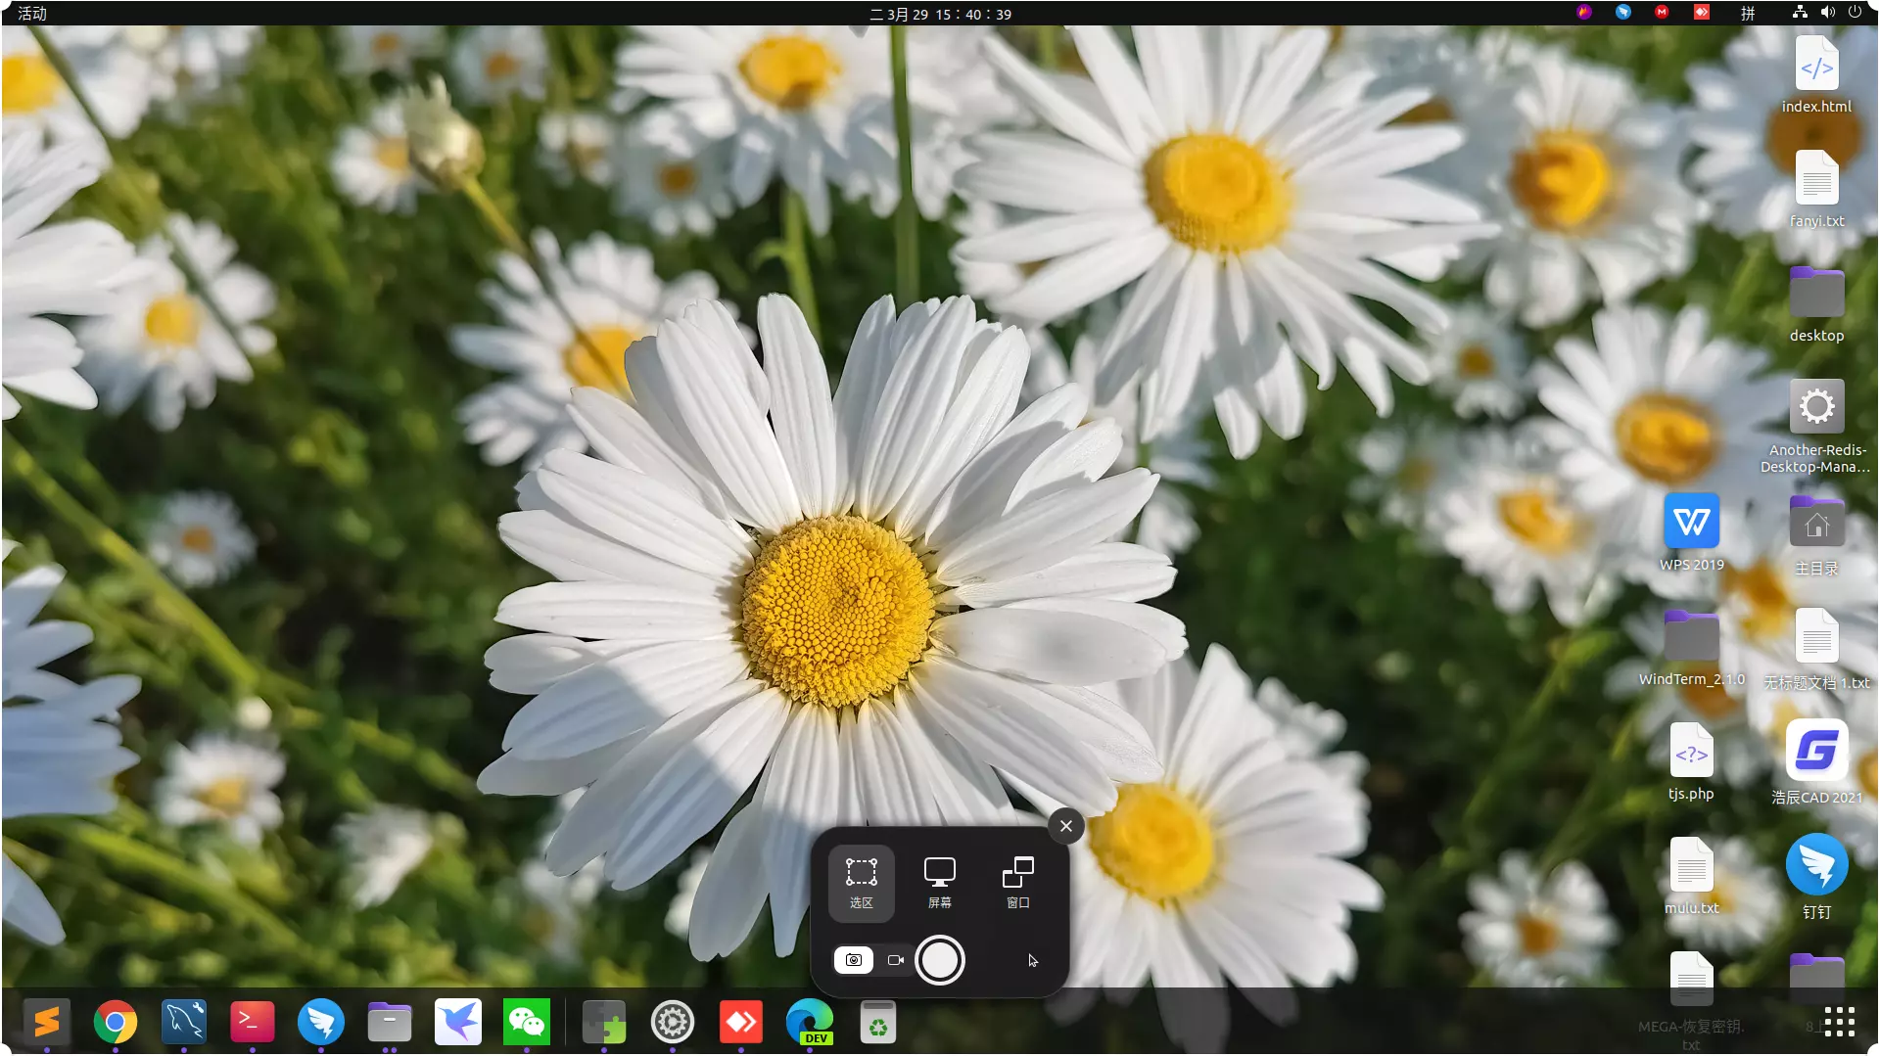
Task: Select fanyi.txt desktop file
Action: [1816, 190]
